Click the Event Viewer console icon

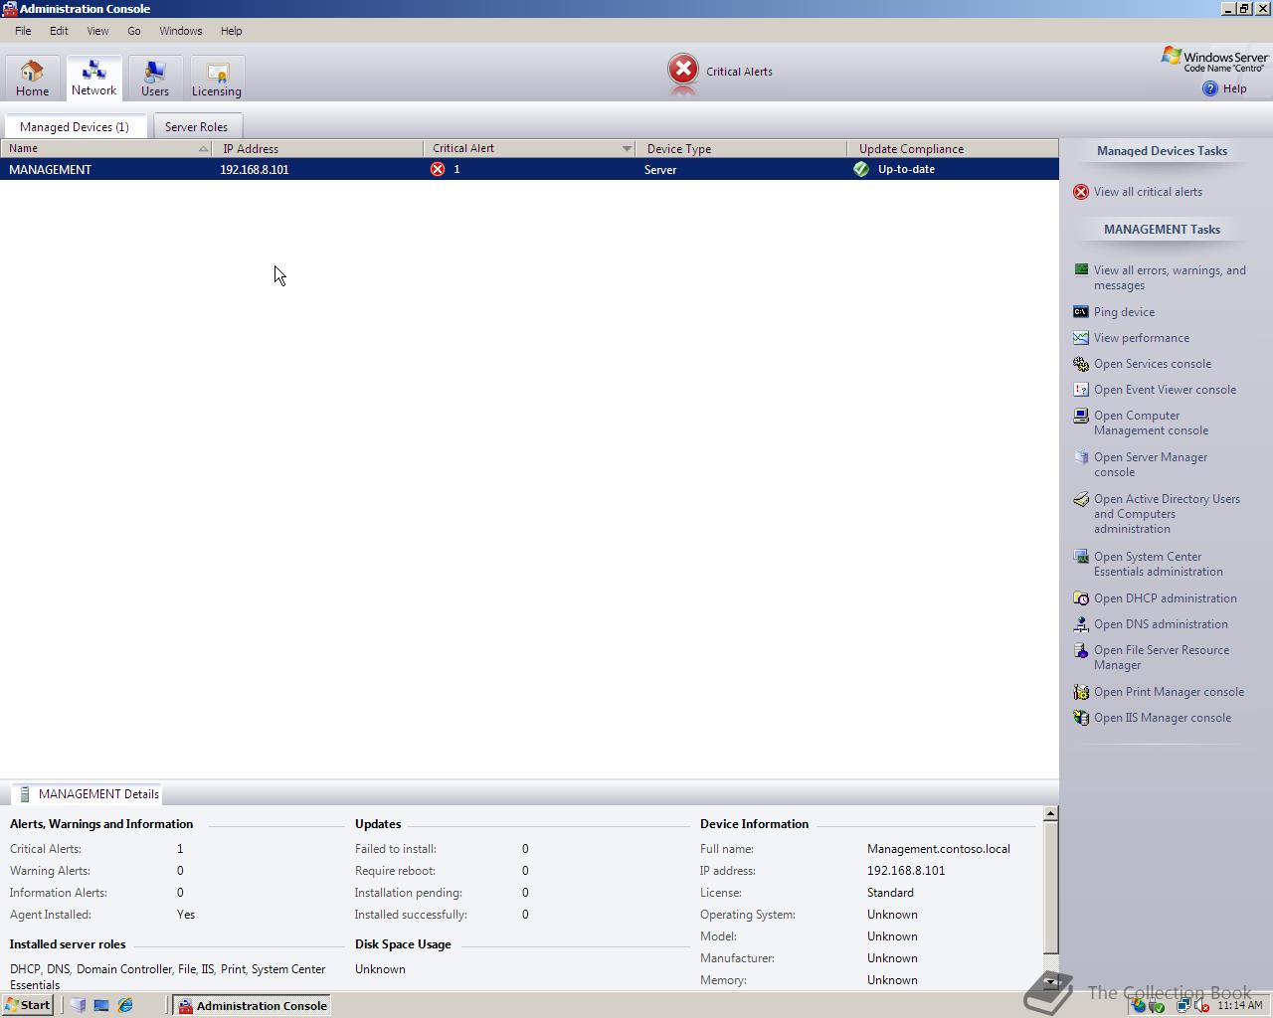1081,390
